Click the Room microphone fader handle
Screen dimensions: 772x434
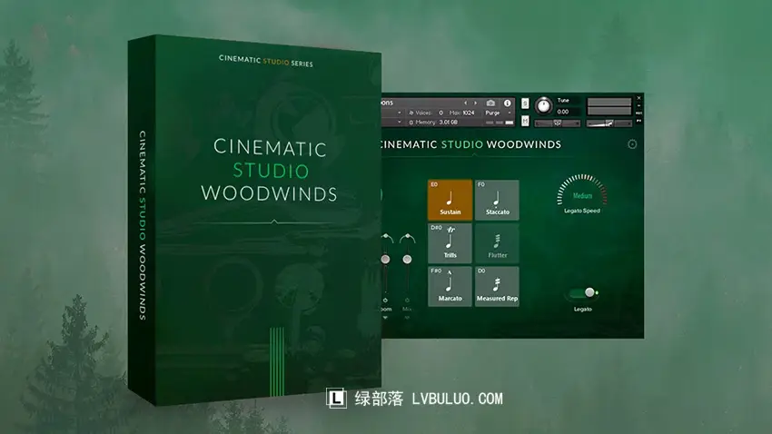click(385, 259)
